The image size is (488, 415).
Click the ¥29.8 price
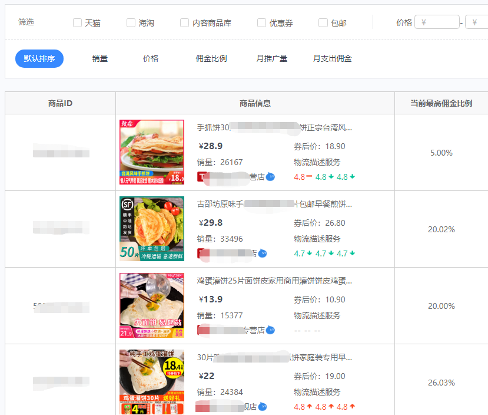[x=211, y=223]
